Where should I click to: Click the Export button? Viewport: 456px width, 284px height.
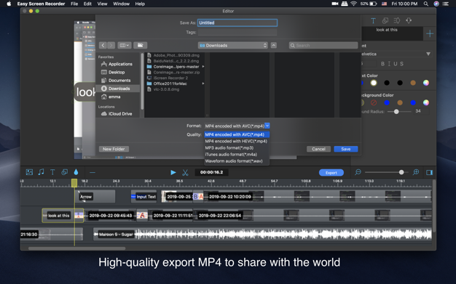click(331, 173)
